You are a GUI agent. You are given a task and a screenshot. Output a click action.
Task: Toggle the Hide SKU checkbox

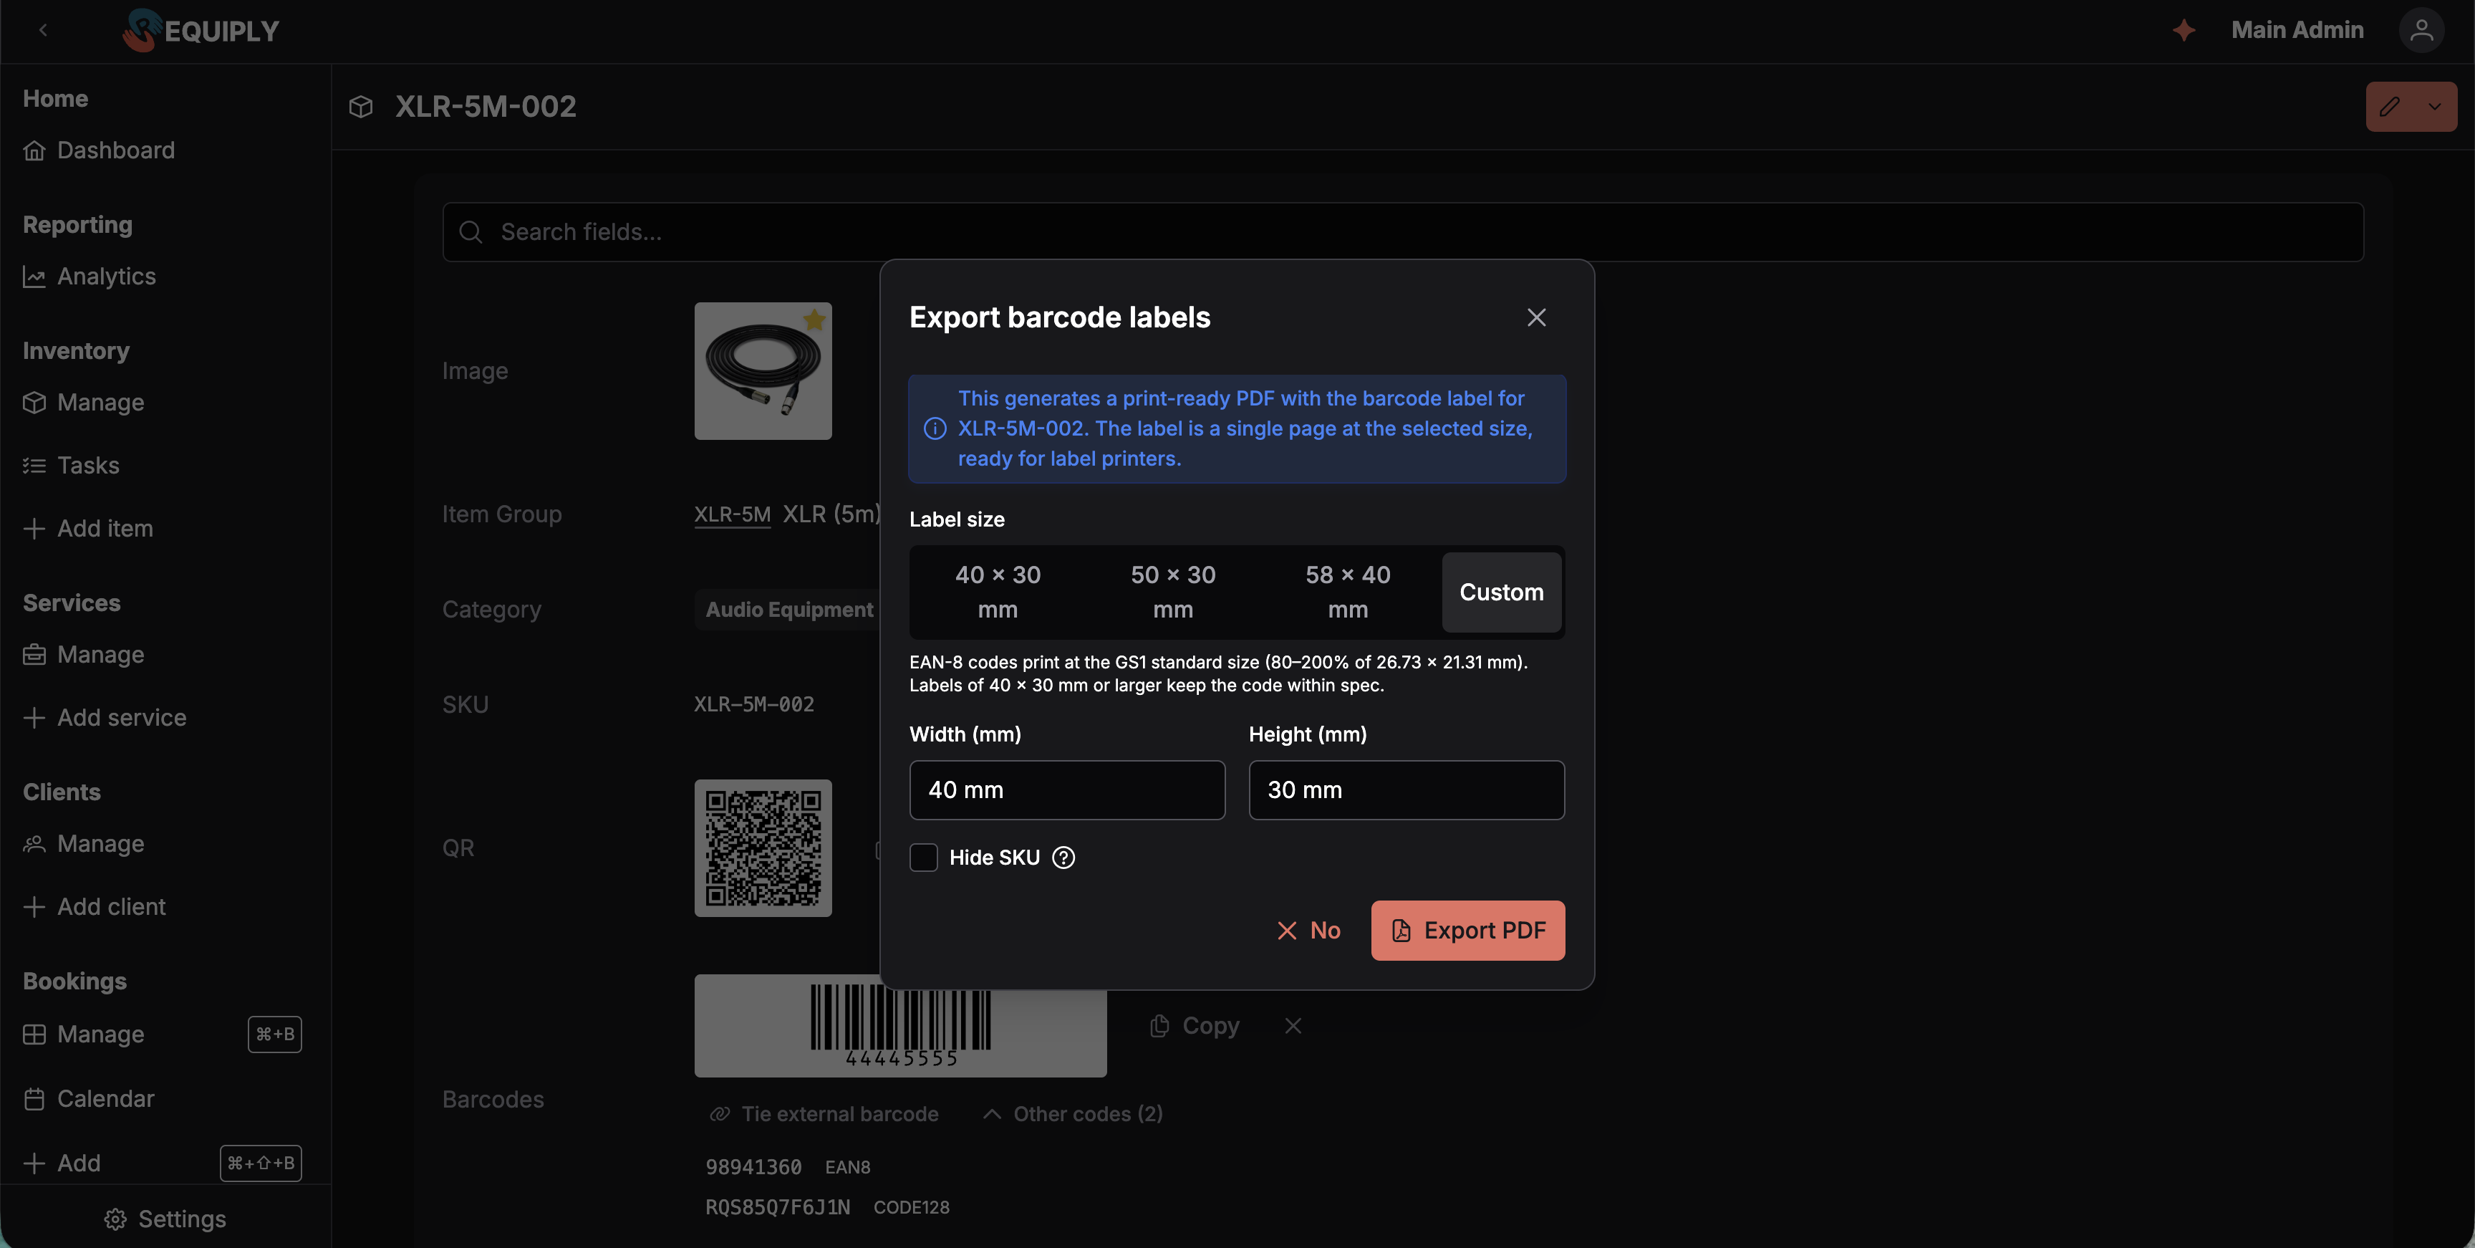pos(923,858)
